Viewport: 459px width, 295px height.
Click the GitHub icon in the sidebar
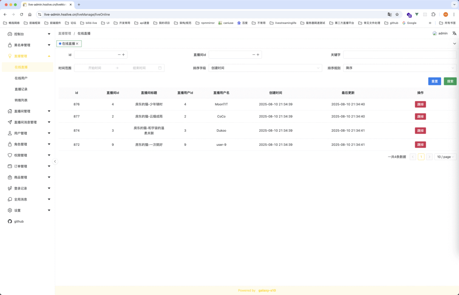pos(10,221)
